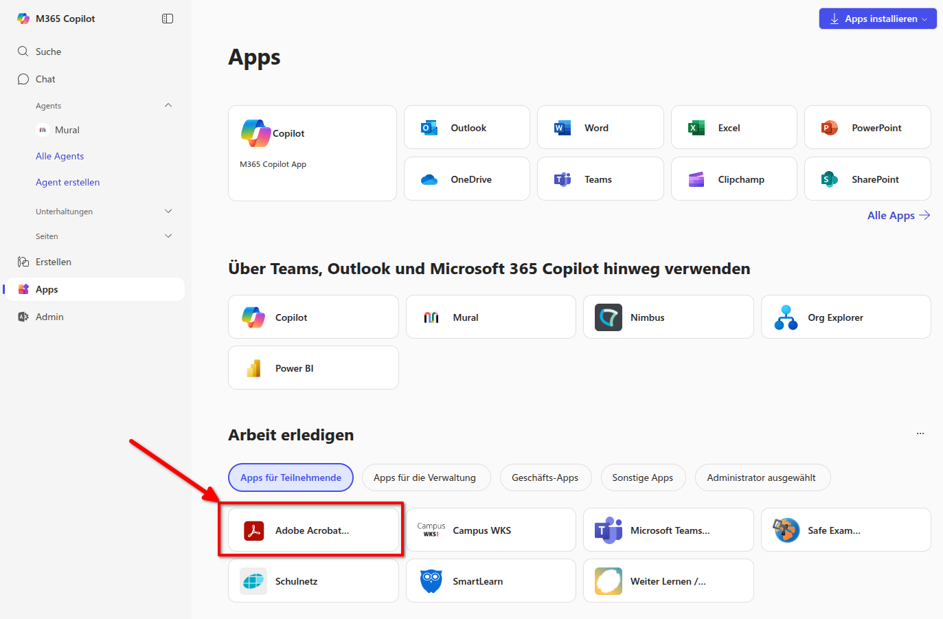Click the Unterhaltungen label
943x619 pixels.
pyautogui.click(x=64, y=212)
